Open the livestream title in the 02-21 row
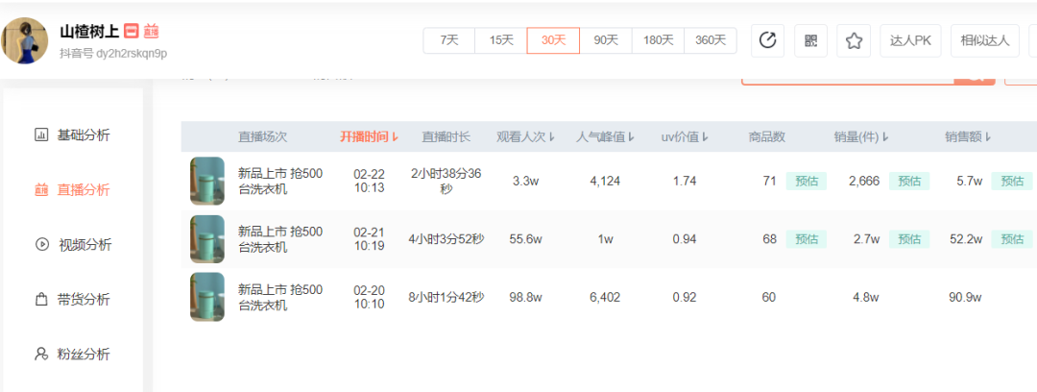This screenshot has width=1037, height=392. [x=280, y=239]
